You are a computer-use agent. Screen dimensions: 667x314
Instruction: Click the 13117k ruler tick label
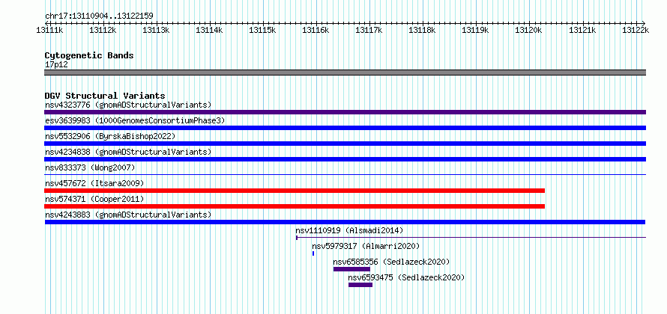coord(369,30)
